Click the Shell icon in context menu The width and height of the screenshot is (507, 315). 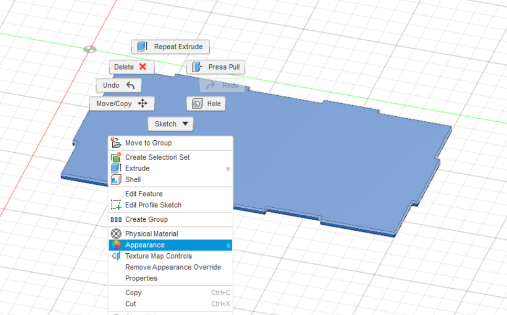[116, 179]
